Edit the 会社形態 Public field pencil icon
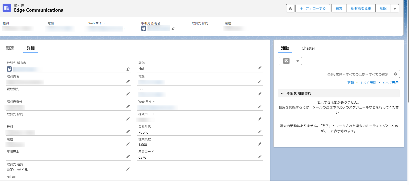The image size is (409, 185). pos(260,132)
